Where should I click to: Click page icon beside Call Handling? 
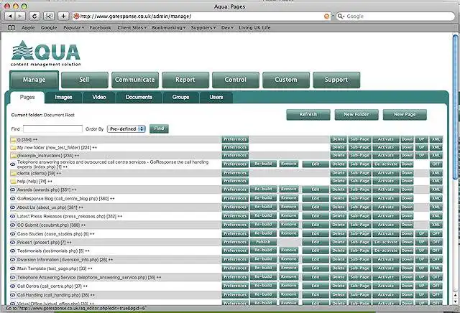click(x=13, y=295)
